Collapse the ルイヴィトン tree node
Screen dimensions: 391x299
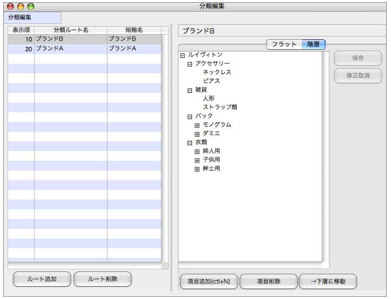182,56
